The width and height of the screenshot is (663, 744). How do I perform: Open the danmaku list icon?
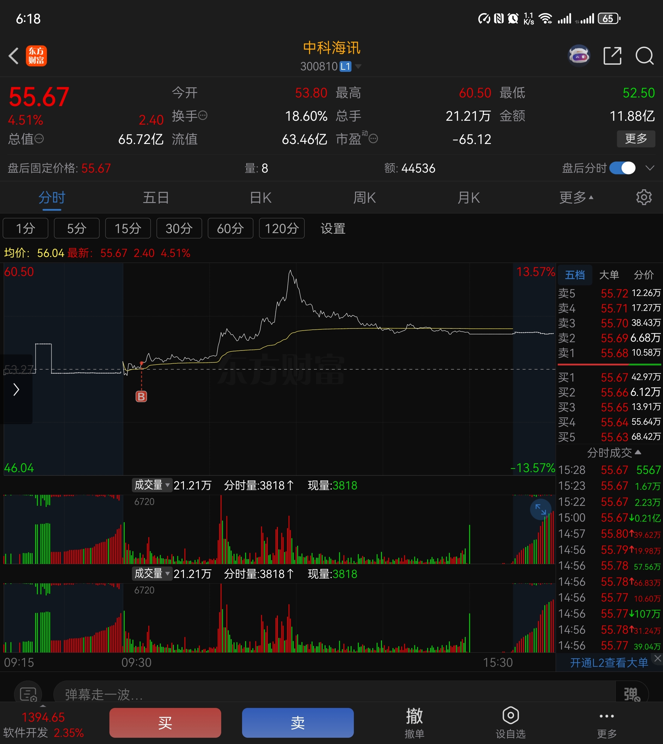28,694
